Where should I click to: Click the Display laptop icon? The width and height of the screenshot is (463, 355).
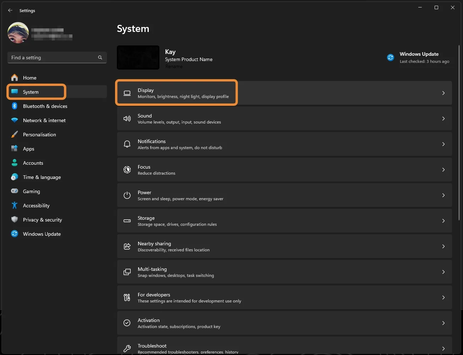click(x=127, y=93)
